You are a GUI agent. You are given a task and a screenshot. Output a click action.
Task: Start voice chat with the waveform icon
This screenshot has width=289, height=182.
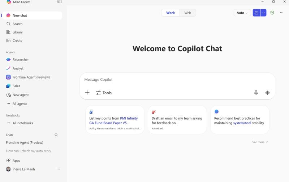coord(267,93)
